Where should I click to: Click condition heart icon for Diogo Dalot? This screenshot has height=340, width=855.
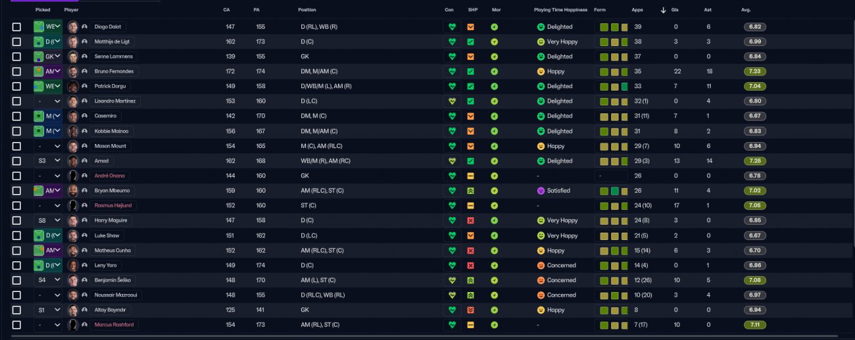pos(452,27)
